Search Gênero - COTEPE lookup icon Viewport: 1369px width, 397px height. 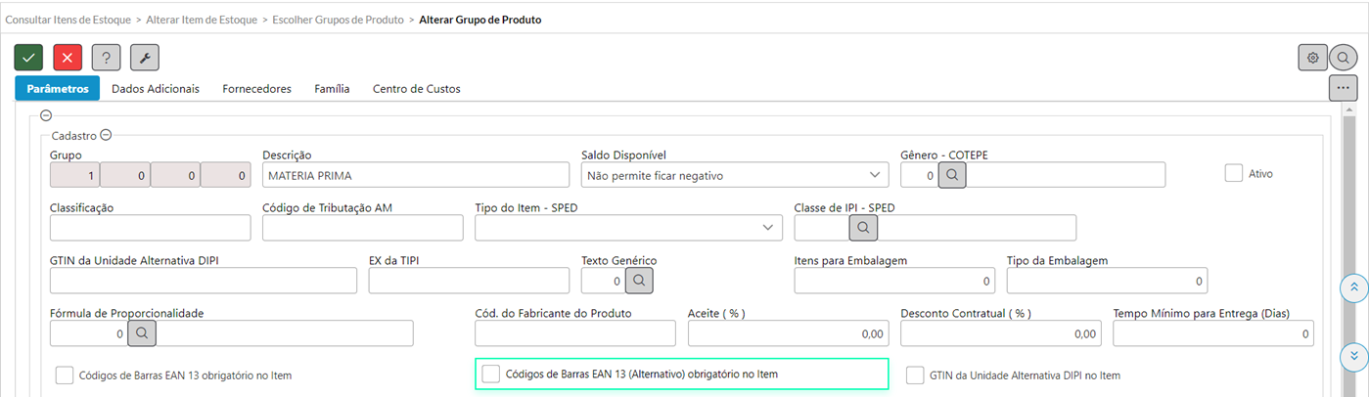(x=952, y=175)
